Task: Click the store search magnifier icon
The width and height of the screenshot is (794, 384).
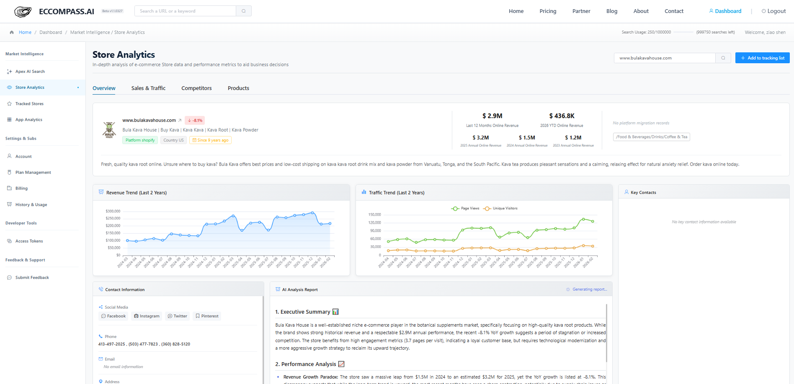Action: click(x=723, y=58)
